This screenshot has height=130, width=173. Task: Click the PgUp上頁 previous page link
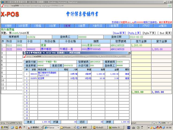coord(134,33)
